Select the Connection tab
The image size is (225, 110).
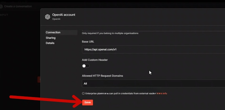coord(61,32)
